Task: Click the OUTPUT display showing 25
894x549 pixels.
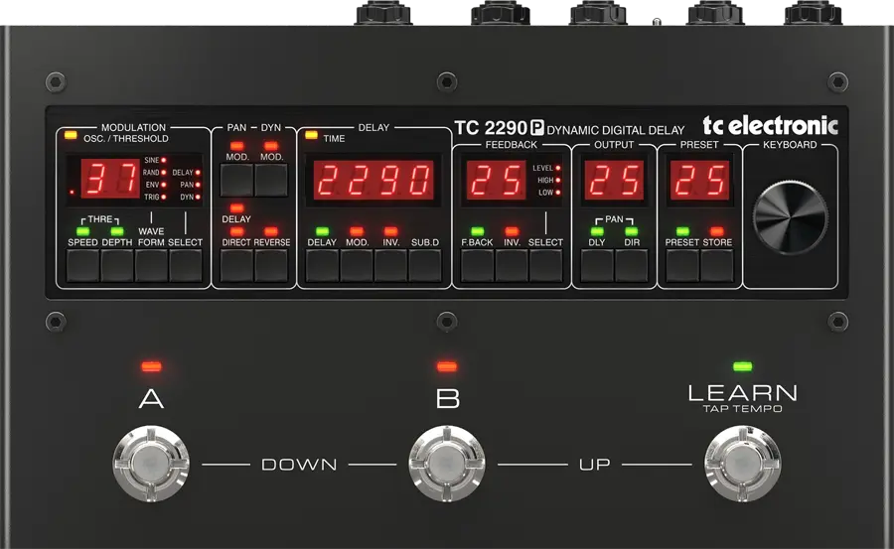Action: (614, 180)
